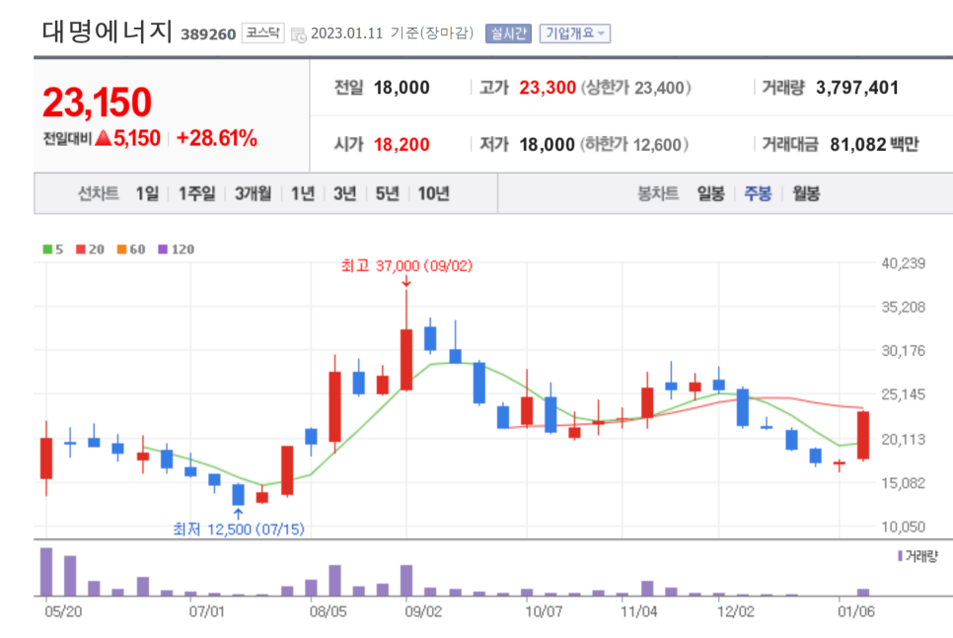The width and height of the screenshot is (953, 638).
Task: Click the calendar clock icon before the date
Action: tap(298, 35)
